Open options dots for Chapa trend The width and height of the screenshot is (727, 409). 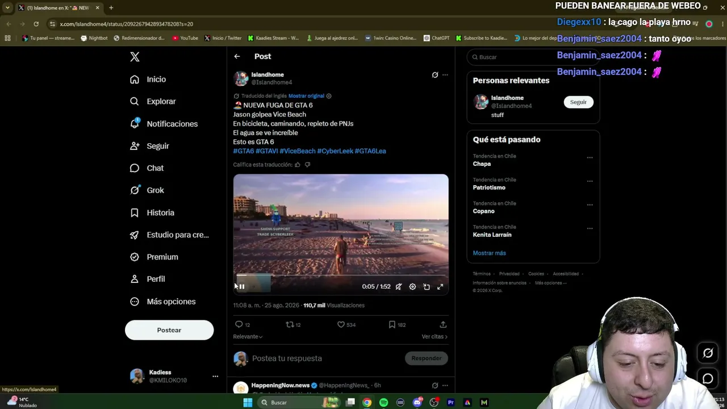(590, 158)
